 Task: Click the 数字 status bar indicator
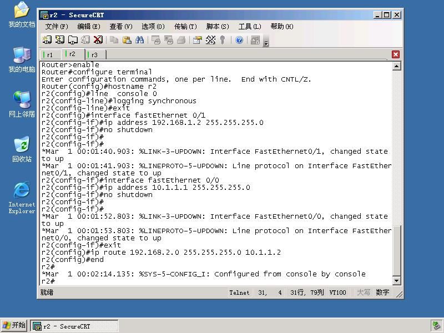point(382,292)
